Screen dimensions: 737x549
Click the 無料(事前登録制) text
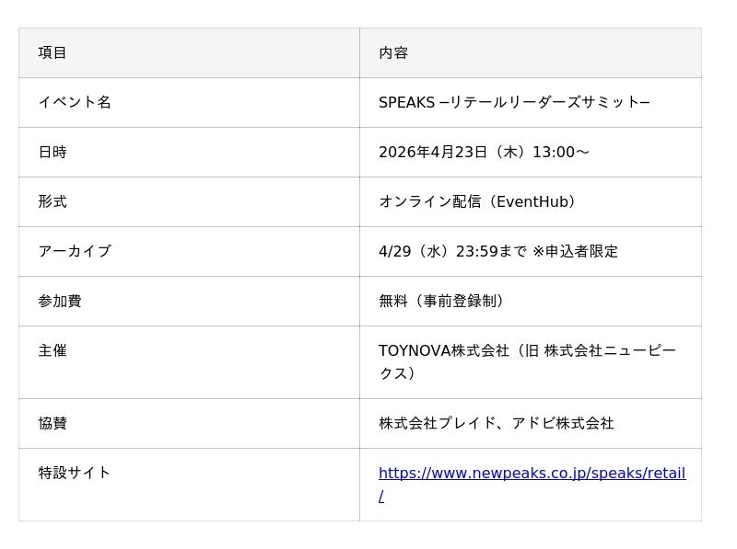coord(443,301)
